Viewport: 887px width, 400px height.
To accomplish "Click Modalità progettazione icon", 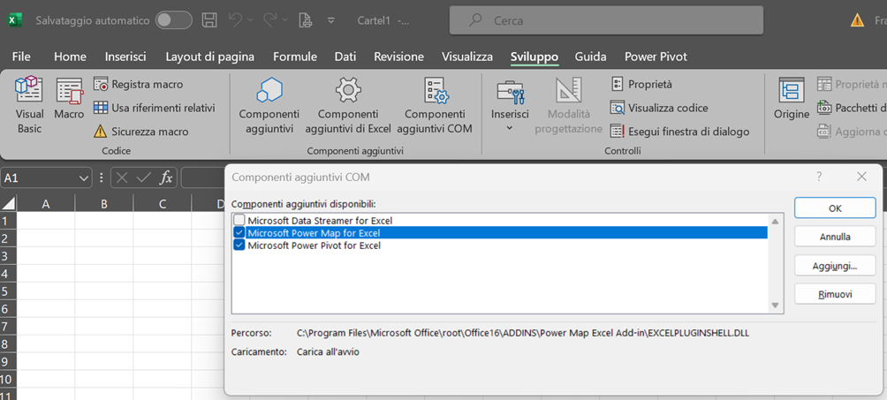I will (568, 91).
